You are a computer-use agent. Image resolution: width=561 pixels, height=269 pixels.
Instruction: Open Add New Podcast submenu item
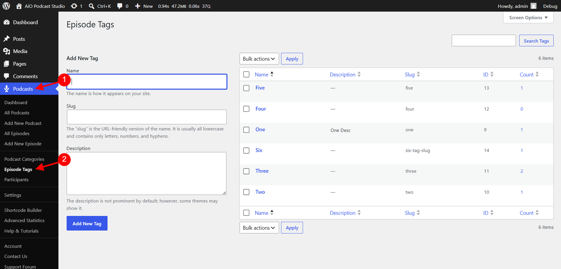(x=23, y=123)
